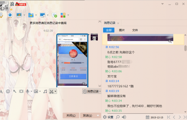Click the sender avatar beside the screenshot

[94, 37]
